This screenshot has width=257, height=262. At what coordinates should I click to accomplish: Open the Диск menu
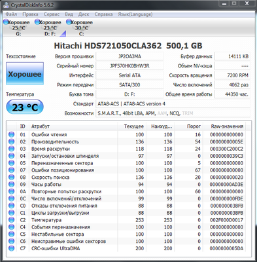(84, 14)
